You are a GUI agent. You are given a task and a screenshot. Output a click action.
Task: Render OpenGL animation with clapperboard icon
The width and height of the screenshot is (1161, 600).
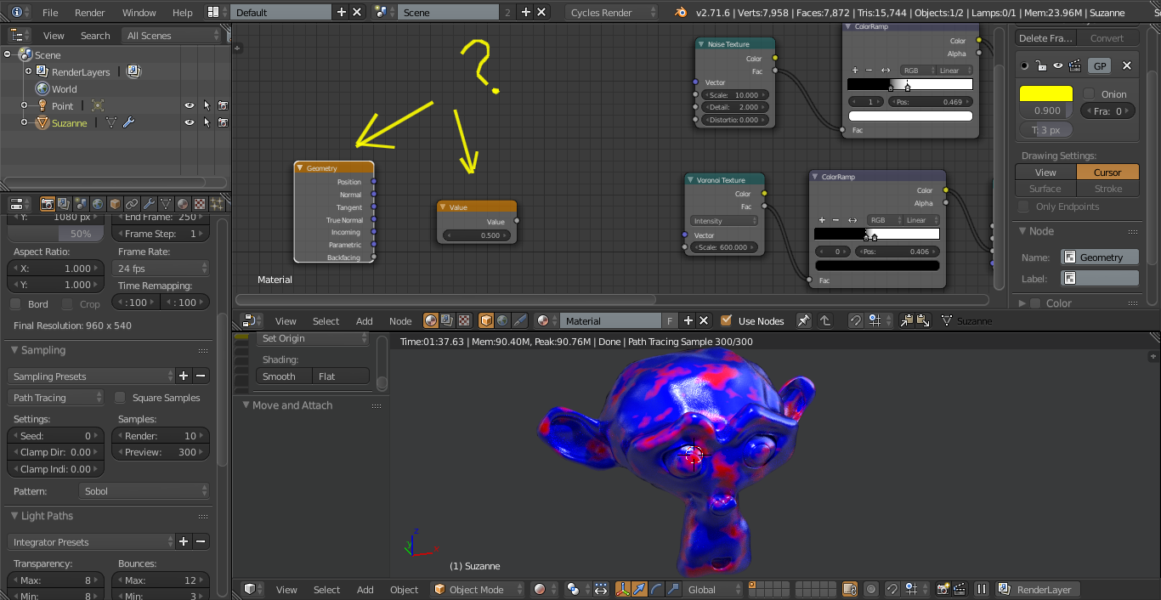(960, 589)
